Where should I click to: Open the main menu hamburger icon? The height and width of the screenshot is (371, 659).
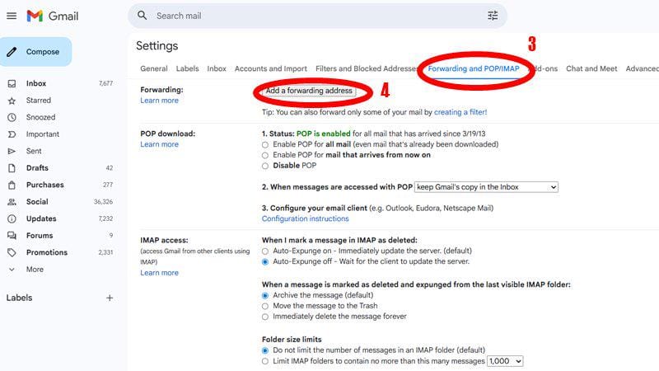[12, 16]
